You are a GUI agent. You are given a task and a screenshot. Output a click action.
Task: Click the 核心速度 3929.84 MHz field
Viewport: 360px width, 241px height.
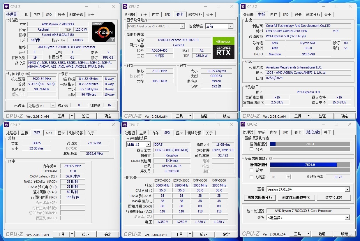[42, 79]
